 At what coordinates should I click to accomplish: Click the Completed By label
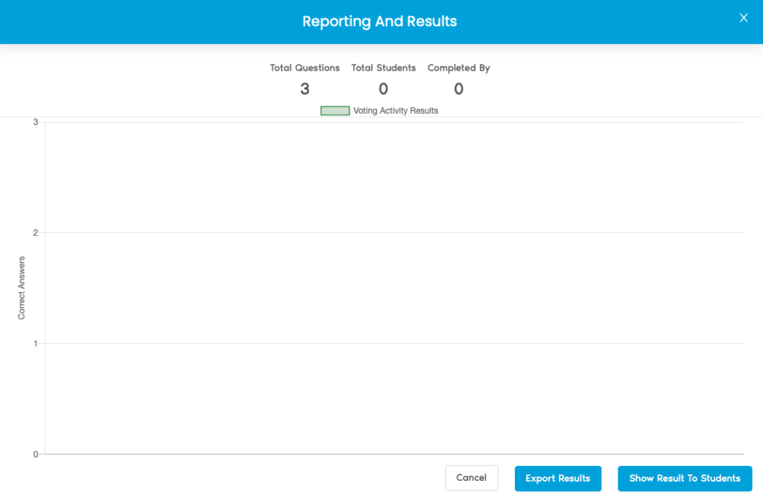(458, 68)
